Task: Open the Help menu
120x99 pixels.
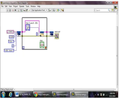Action: pos(39,6)
